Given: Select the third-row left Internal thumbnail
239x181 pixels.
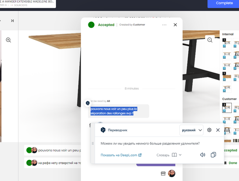Looking at the screenshot, I should click(x=227, y=65).
